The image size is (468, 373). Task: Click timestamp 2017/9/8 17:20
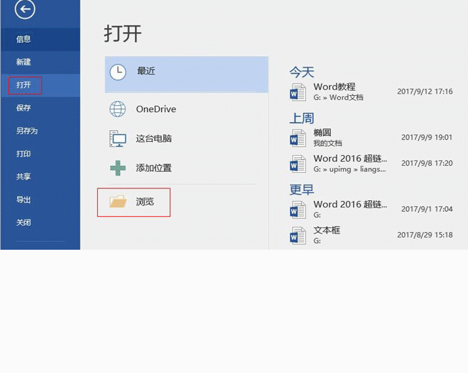coord(427,163)
